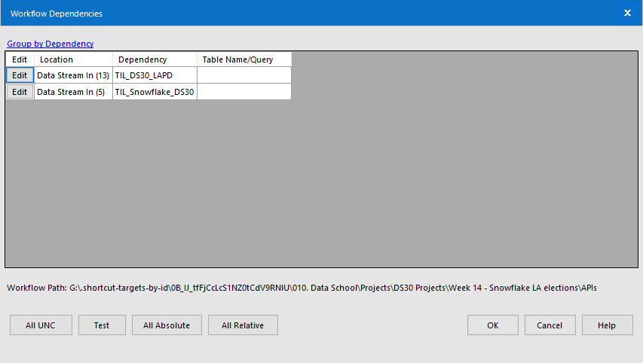Select the TIL_Snowflake_DS30 dependency cell

[x=155, y=92]
